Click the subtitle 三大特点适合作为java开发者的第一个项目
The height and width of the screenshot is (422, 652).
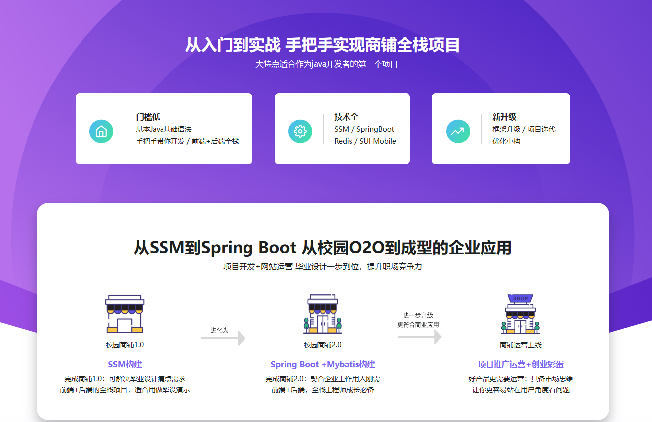323,64
